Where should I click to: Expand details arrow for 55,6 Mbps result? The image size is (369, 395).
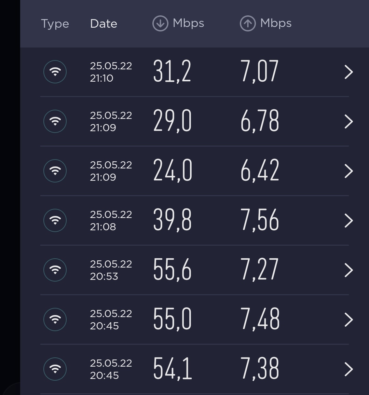tap(348, 270)
